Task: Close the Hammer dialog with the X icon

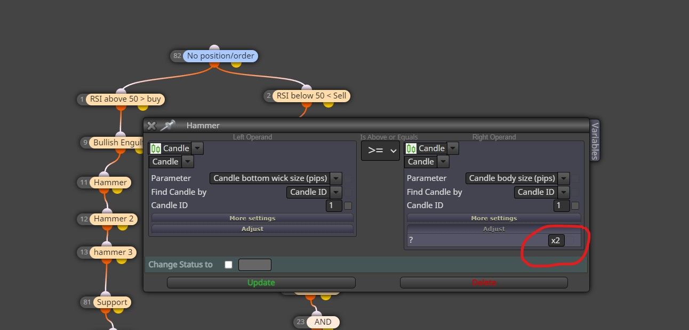Action: point(151,126)
